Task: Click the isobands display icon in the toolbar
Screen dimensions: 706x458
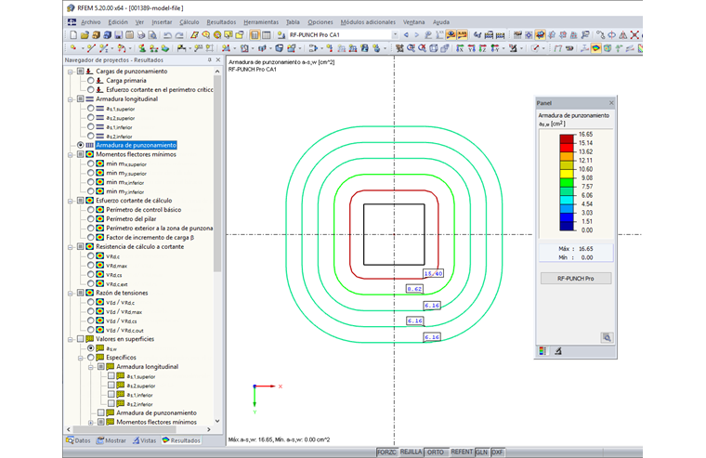Action: click(595, 48)
